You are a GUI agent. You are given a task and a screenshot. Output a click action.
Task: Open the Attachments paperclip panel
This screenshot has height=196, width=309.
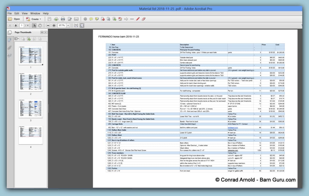(10, 48)
